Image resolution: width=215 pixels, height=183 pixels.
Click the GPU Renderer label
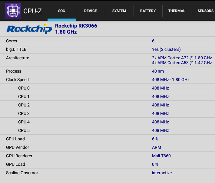click(19, 156)
